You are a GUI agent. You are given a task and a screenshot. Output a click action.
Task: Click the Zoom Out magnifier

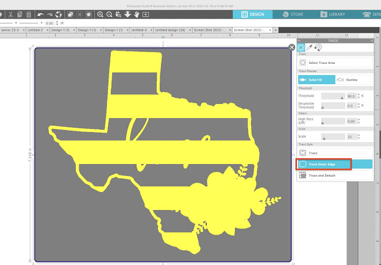point(109,14)
